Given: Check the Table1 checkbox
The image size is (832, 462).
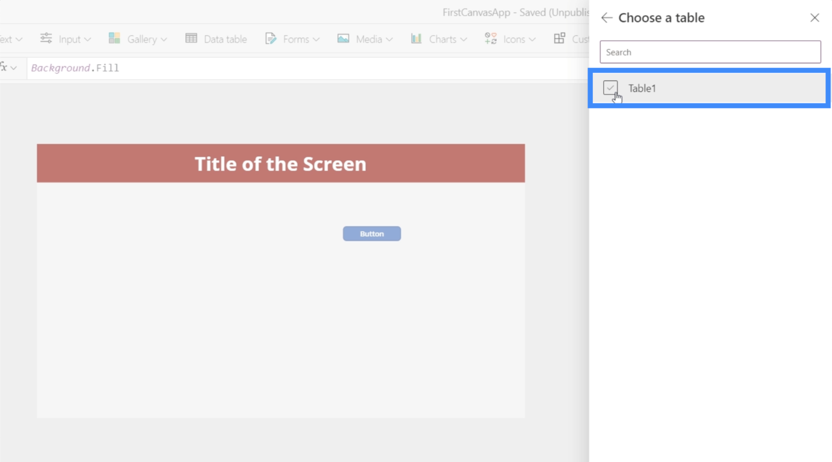Looking at the screenshot, I should point(610,88).
